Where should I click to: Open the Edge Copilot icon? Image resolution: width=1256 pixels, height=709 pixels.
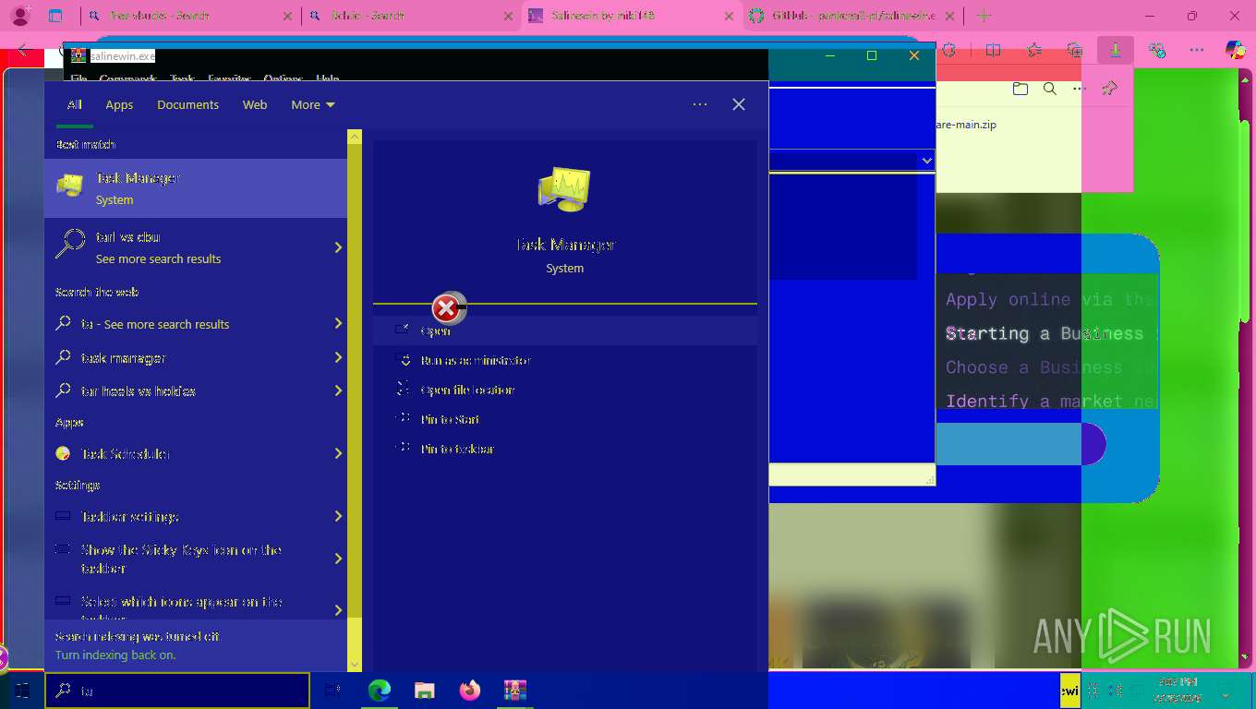tap(1235, 51)
